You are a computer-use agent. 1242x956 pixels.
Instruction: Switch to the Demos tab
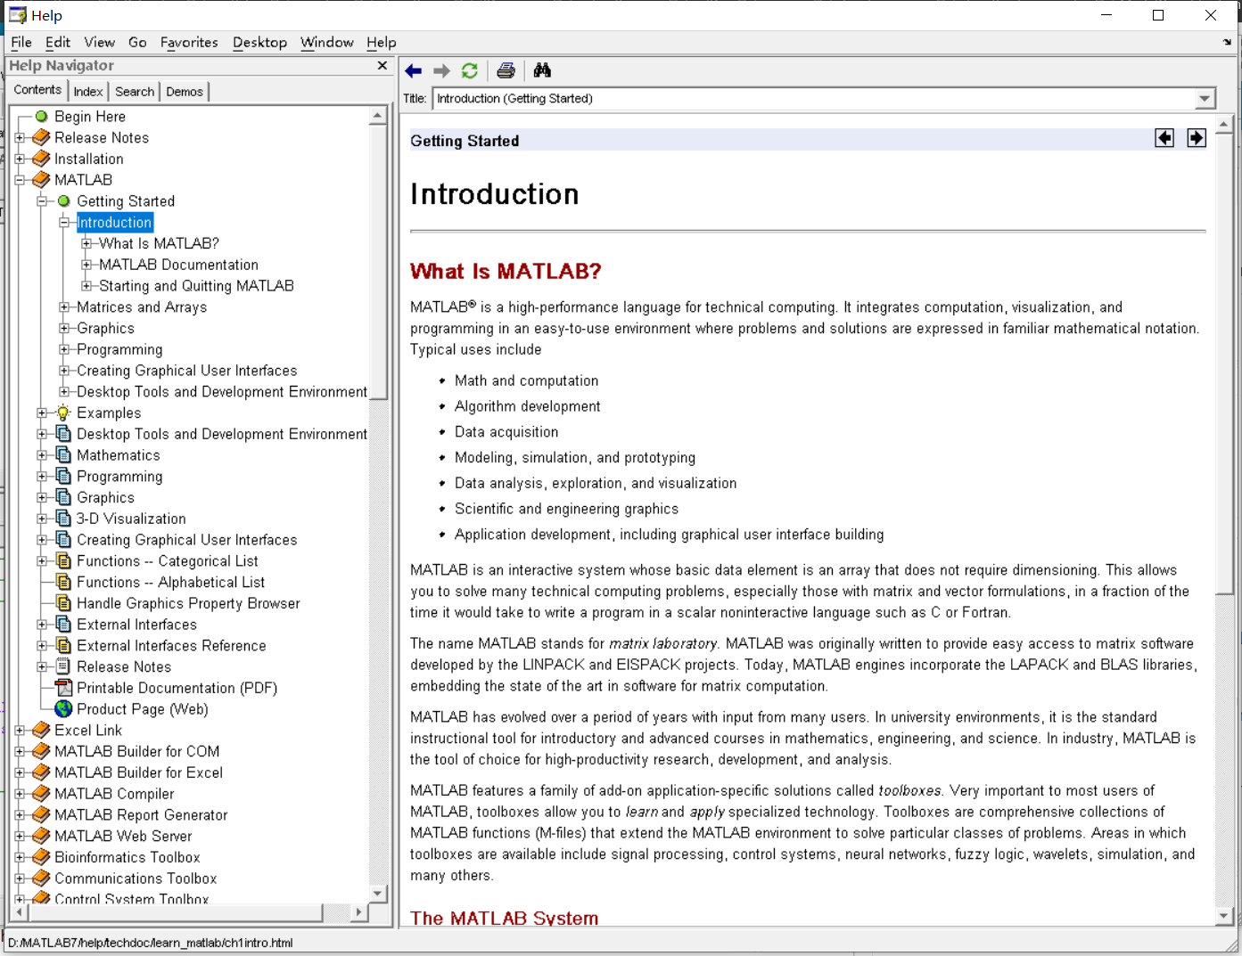coord(185,92)
